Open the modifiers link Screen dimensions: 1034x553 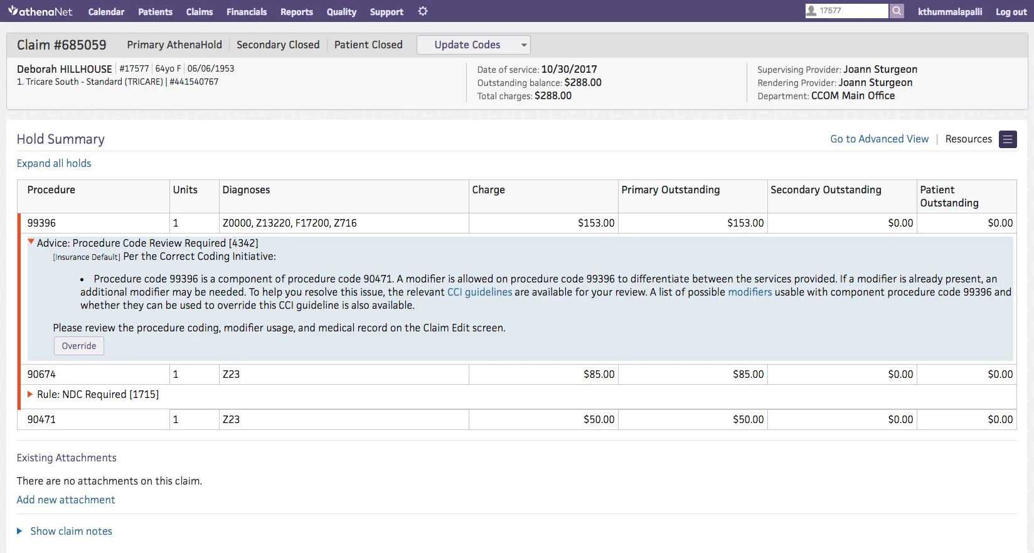click(x=750, y=292)
